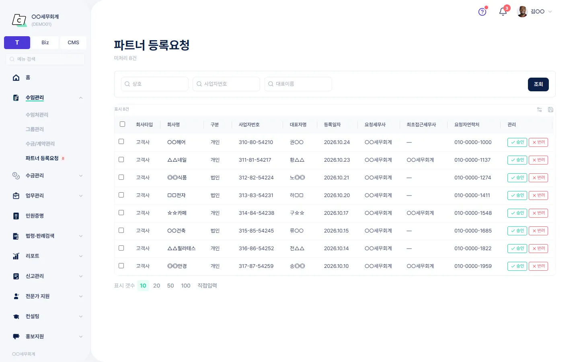
Task: Set display count to 100
Action: [x=186, y=286]
